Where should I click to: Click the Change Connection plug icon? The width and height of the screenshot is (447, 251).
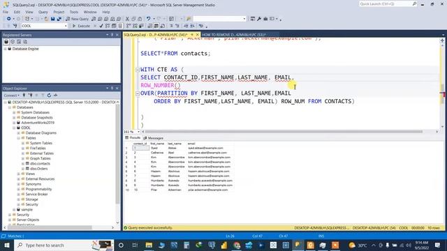(15, 26)
